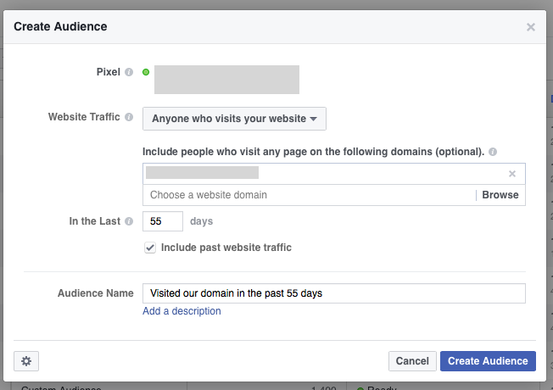The height and width of the screenshot is (390, 553).
Task: Click the Include people who visit domains text
Action: coord(313,152)
